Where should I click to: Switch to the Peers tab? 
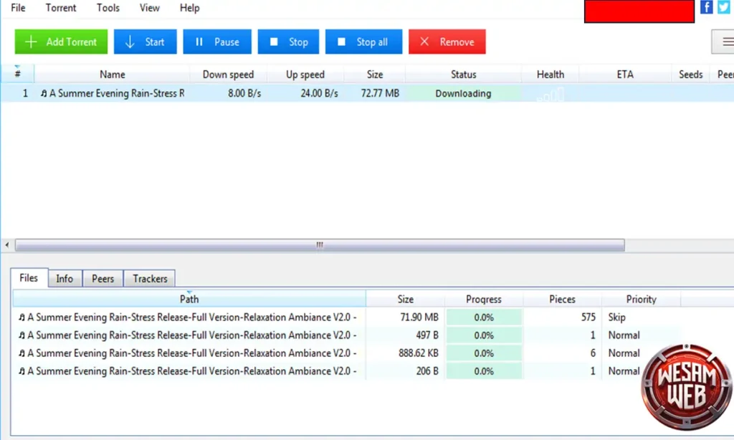tap(103, 279)
